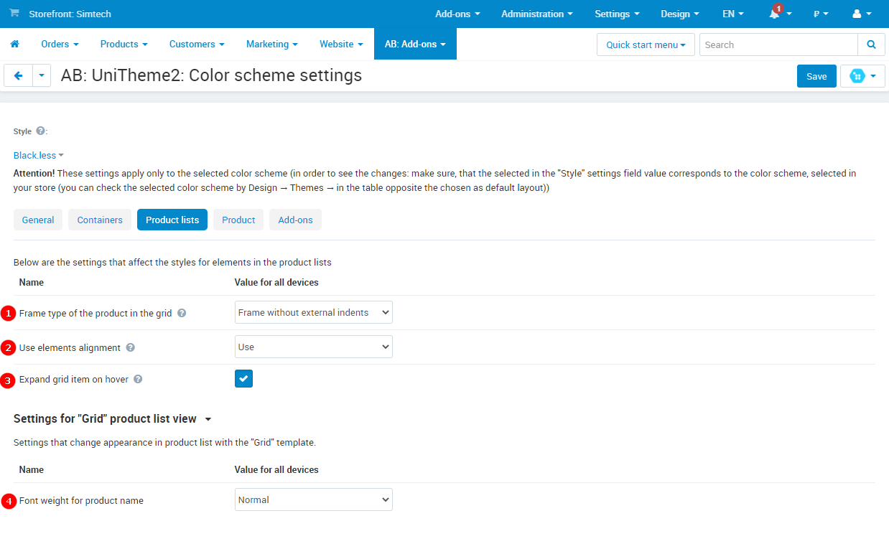Viewport: 889px width, 544px height.
Task: Open the Marketing menu
Action: 271,44
